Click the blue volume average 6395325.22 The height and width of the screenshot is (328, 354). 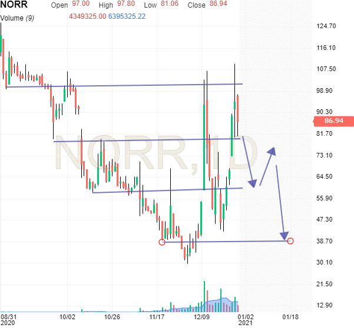tap(132, 16)
